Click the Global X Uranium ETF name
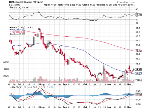Screen dimensions: 144x109 pyautogui.click(x=26, y=2)
